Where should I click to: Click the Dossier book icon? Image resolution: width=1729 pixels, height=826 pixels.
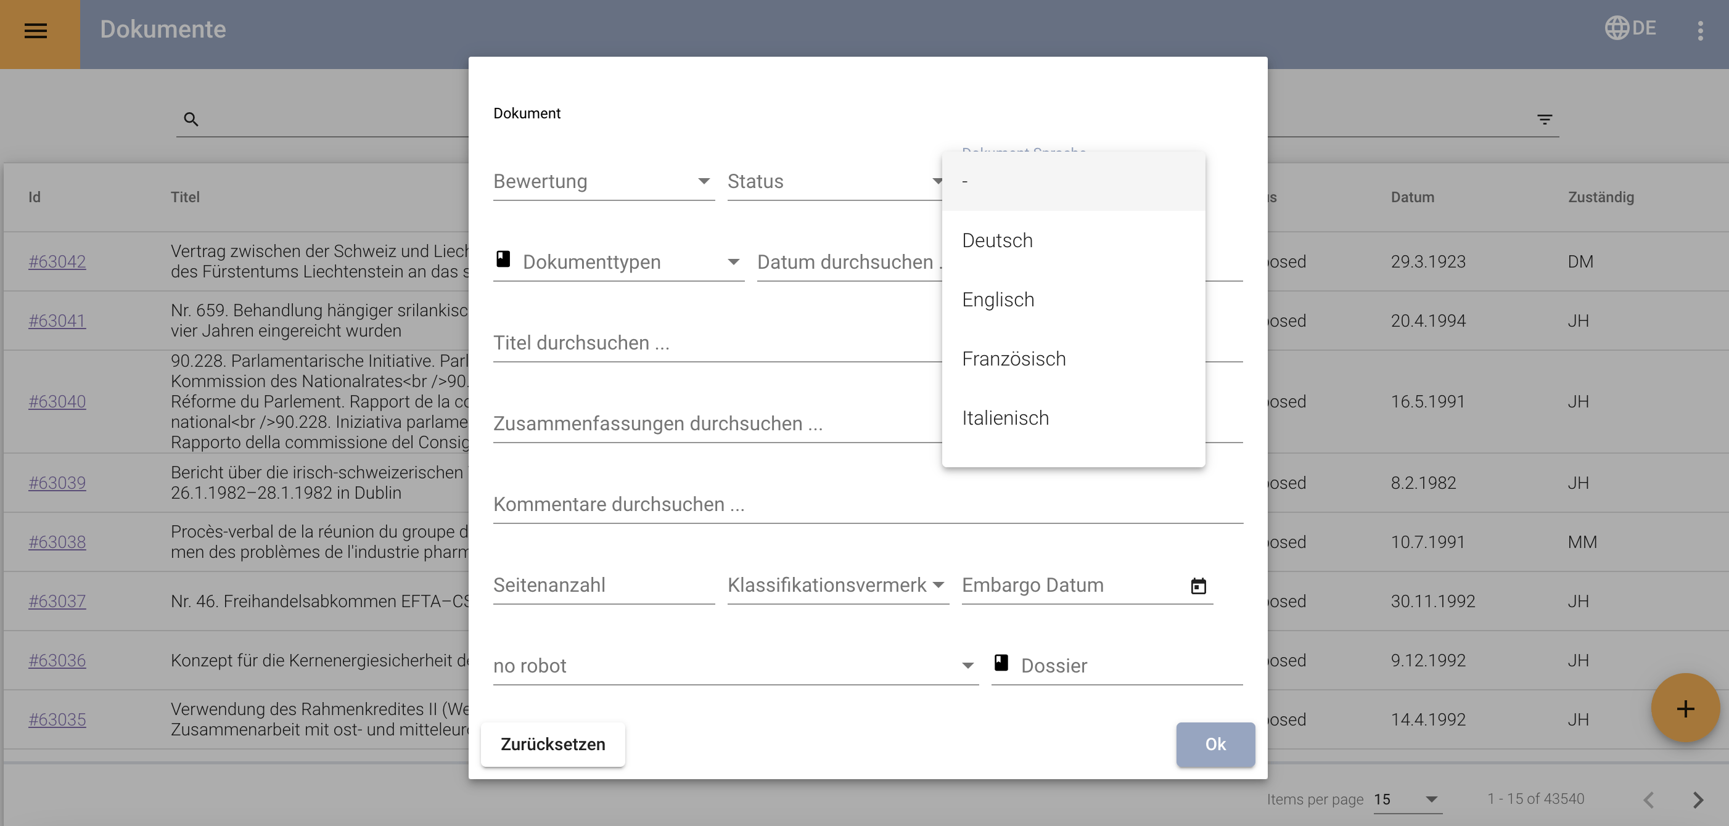1001,663
